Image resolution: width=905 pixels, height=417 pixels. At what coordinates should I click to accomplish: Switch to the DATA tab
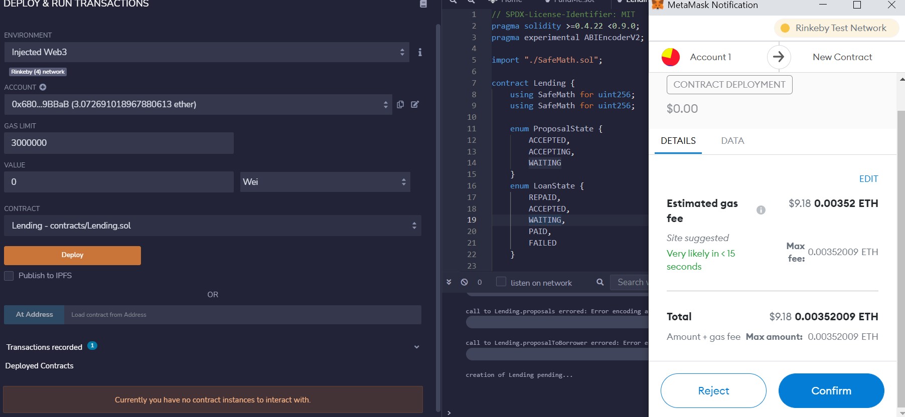tap(732, 141)
